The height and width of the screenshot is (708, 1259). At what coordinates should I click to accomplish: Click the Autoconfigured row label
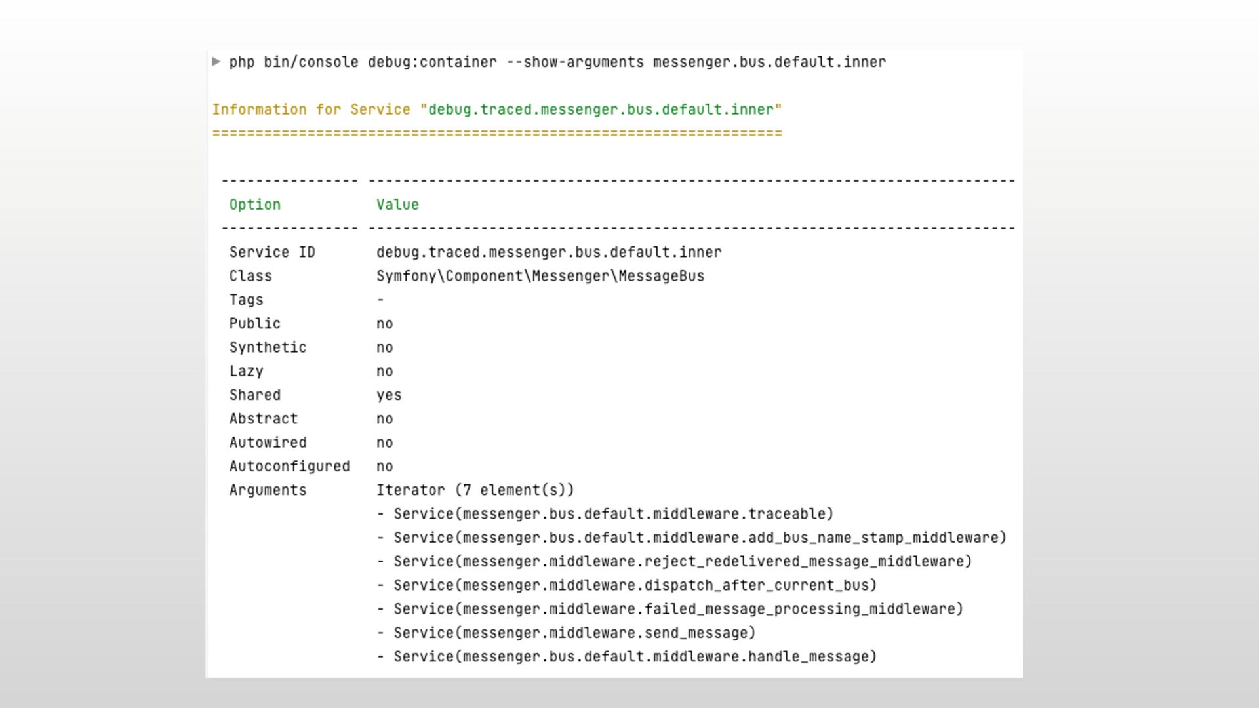pyautogui.click(x=289, y=467)
